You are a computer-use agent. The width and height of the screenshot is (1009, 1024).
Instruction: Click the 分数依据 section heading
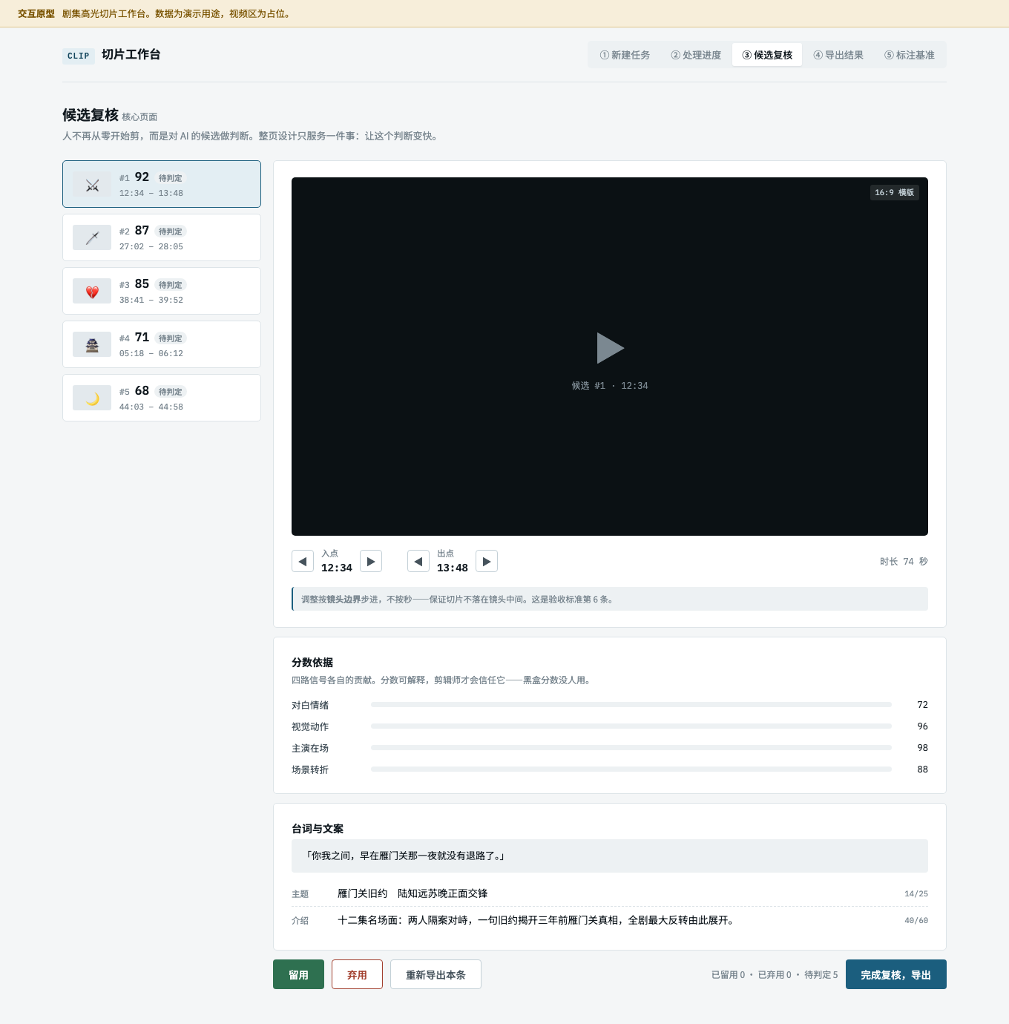pos(312,663)
